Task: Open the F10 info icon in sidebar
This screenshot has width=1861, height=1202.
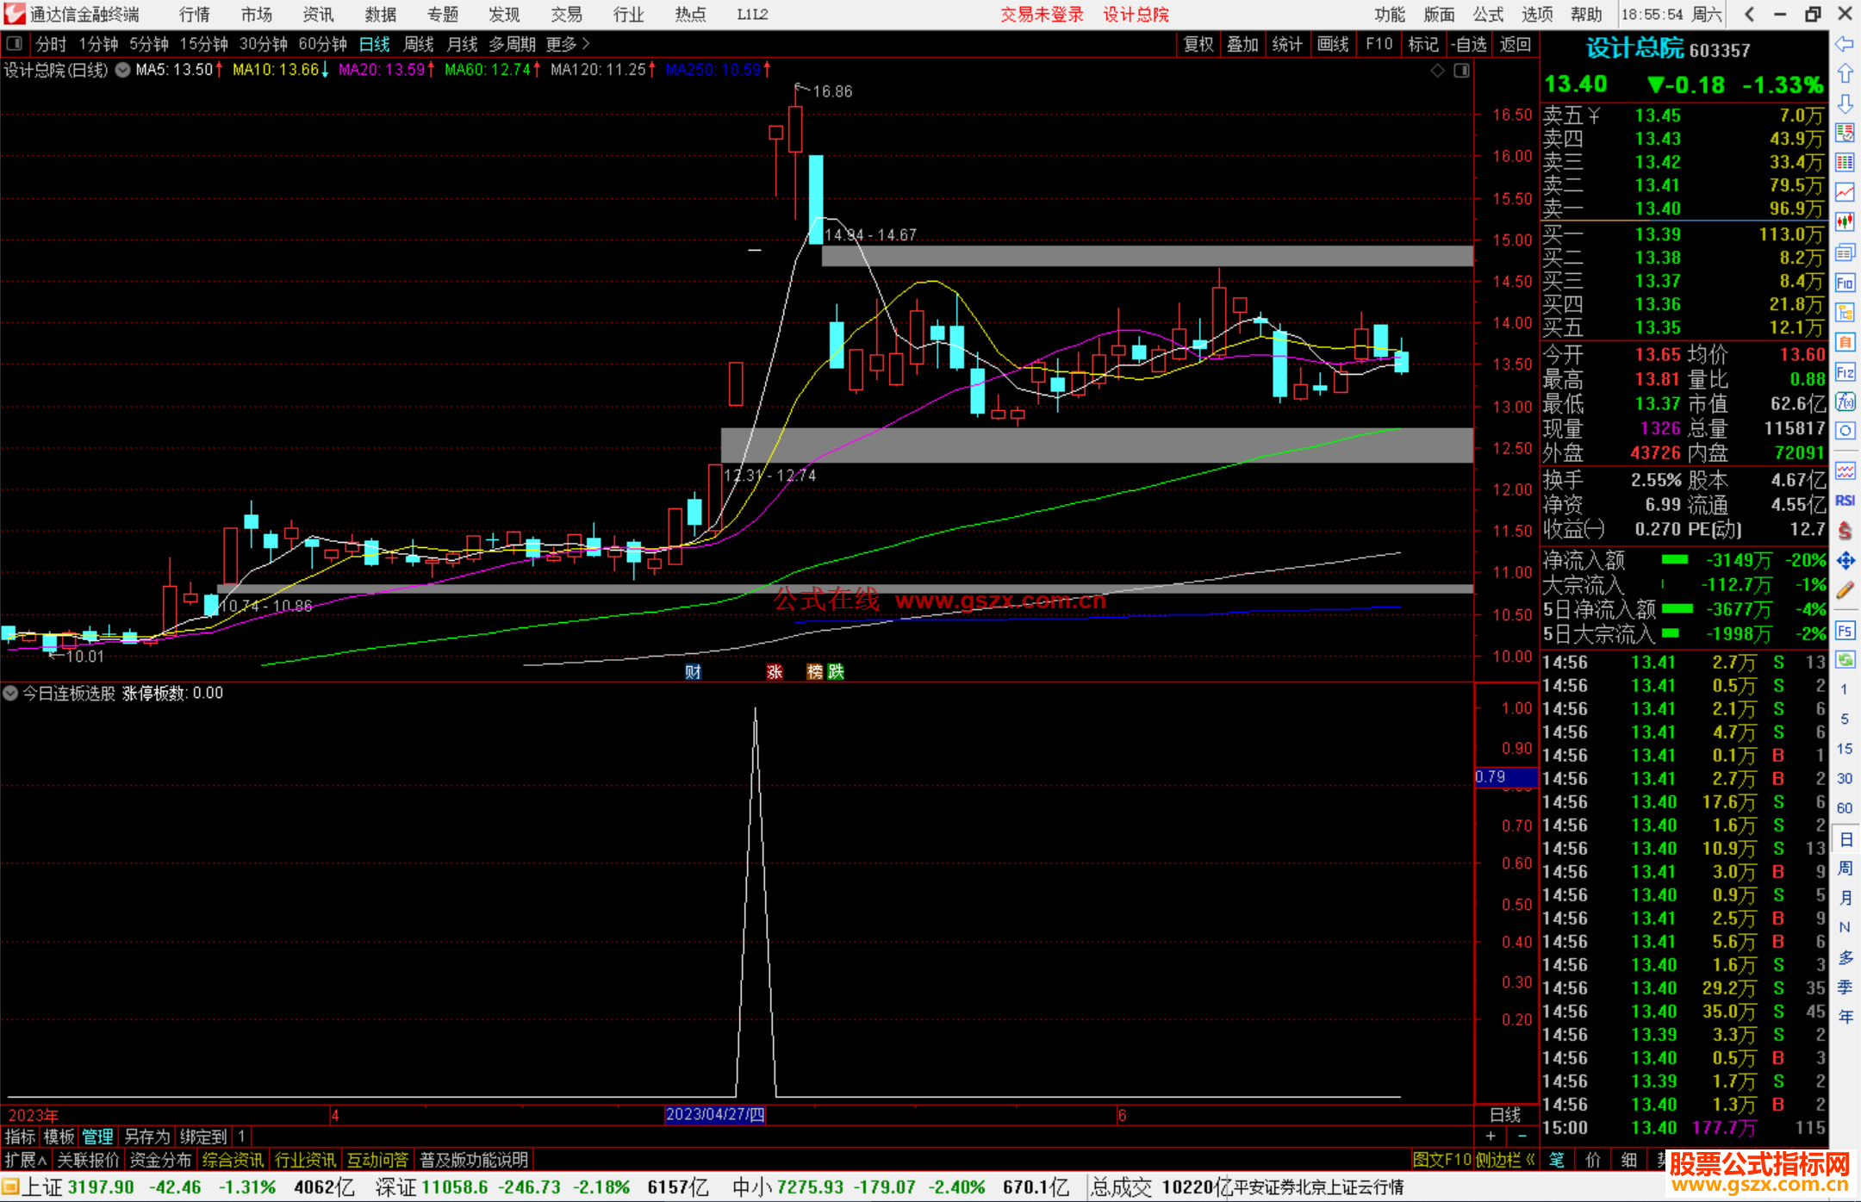Action: click(x=1845, y=283)
